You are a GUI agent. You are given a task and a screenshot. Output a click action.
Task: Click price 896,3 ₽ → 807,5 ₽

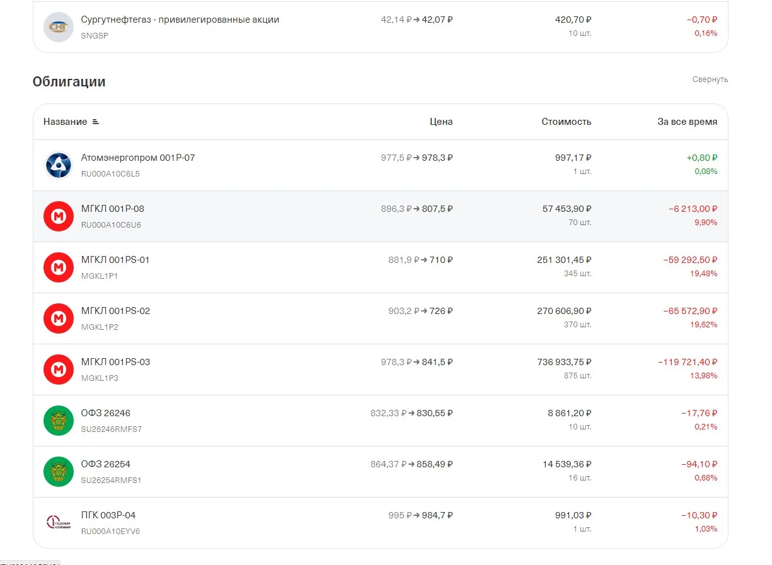click(x=417, y=209)
